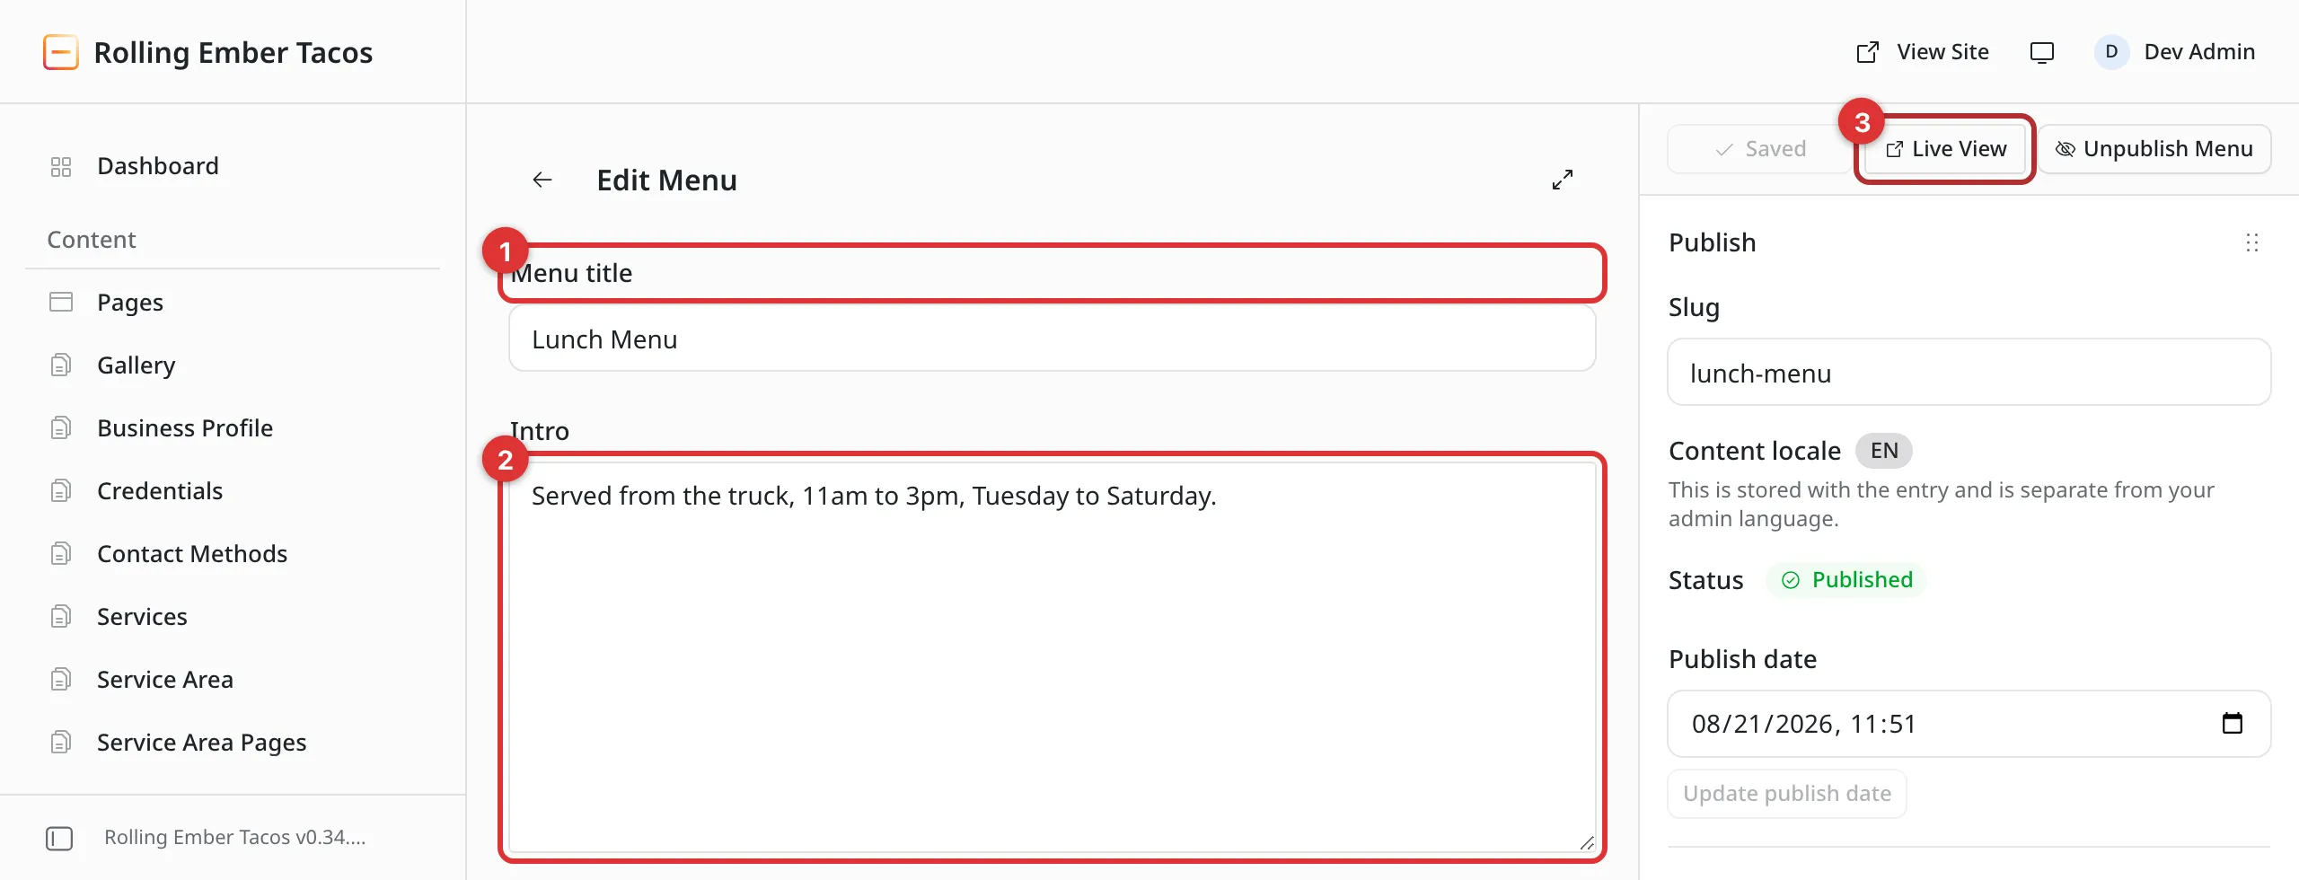Click the View Site link
The height and width of the screenshot is (880, 2299).
[1923, 52]
